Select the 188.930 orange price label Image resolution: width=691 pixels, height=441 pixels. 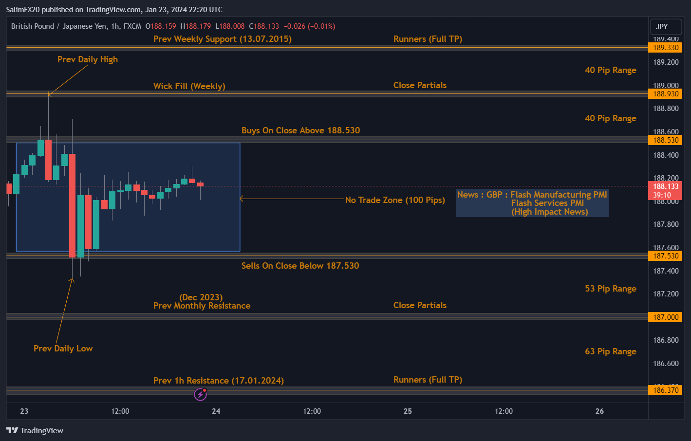(x=665, y=94)
